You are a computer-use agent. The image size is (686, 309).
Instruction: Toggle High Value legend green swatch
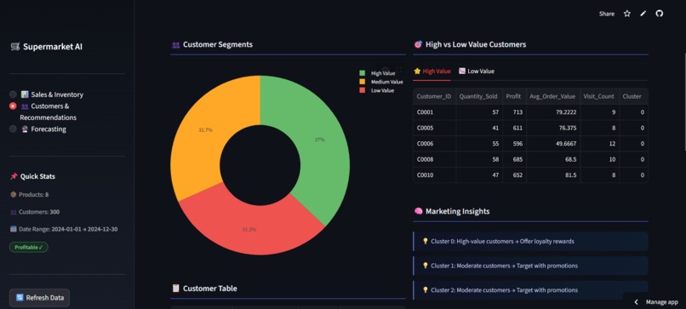click(x=363, y=73)
